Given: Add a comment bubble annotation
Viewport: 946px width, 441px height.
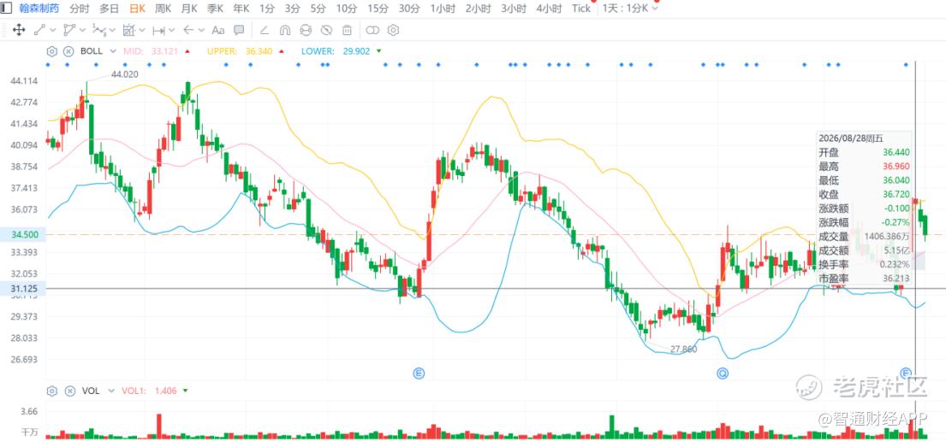Looking at the screenshot, I should (239, 30).
